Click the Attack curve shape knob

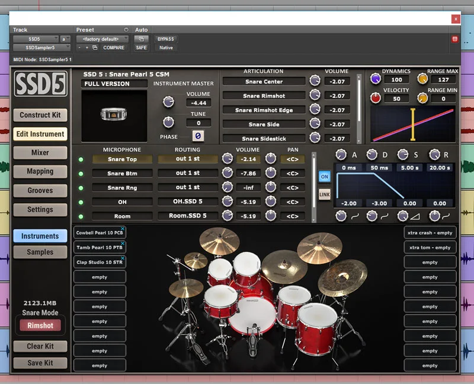click(x=341, y=216)
